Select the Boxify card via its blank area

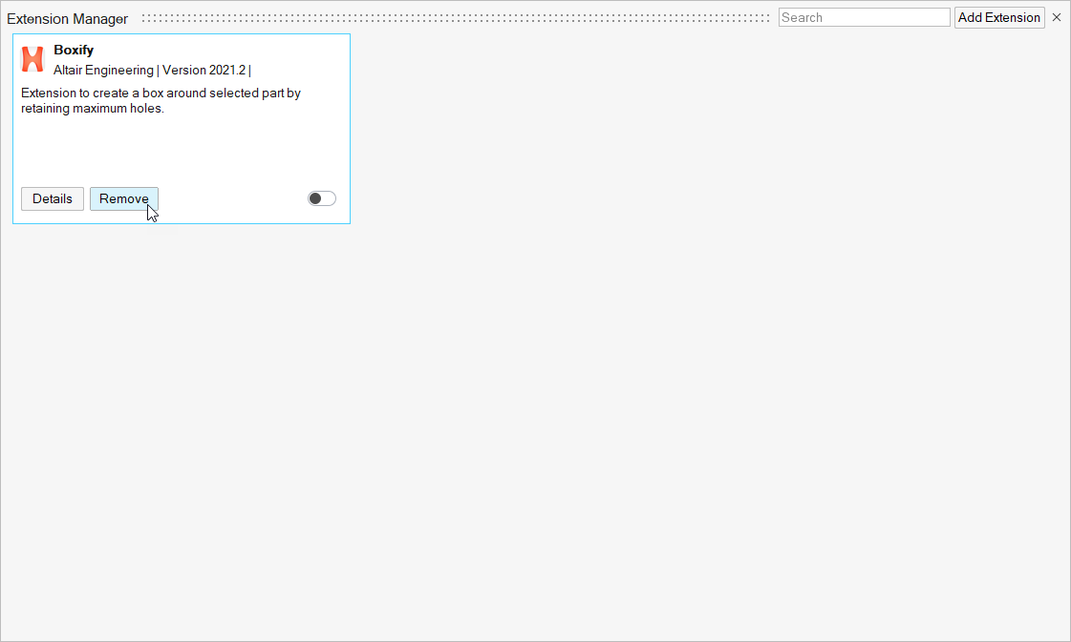coord(182,148)
